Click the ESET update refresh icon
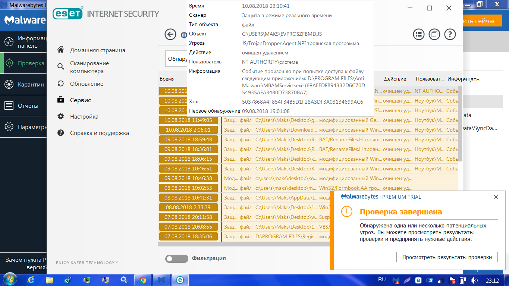Screen dimensions: 509x286 coord(60,84)
